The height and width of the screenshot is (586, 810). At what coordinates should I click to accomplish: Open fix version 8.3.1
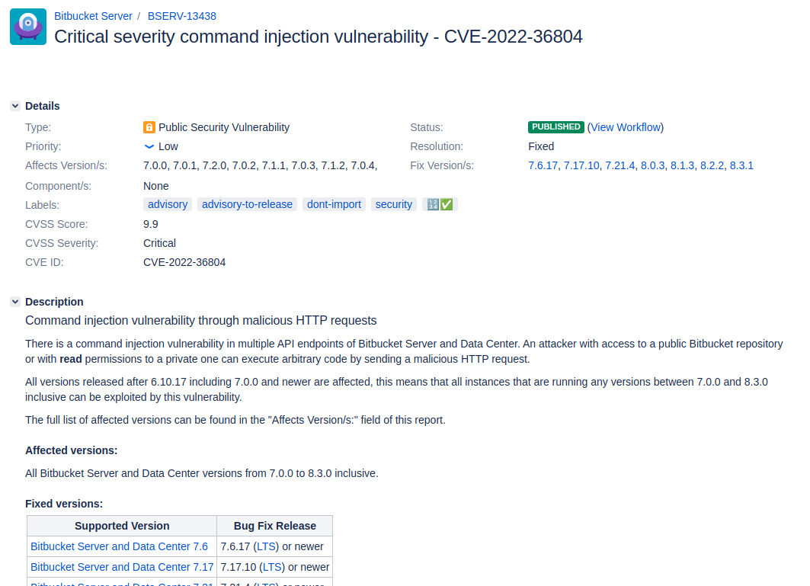pyautogui.click(x=741, y=165)
